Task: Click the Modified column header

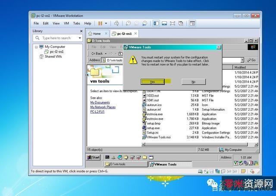Action: click(245, 67)
